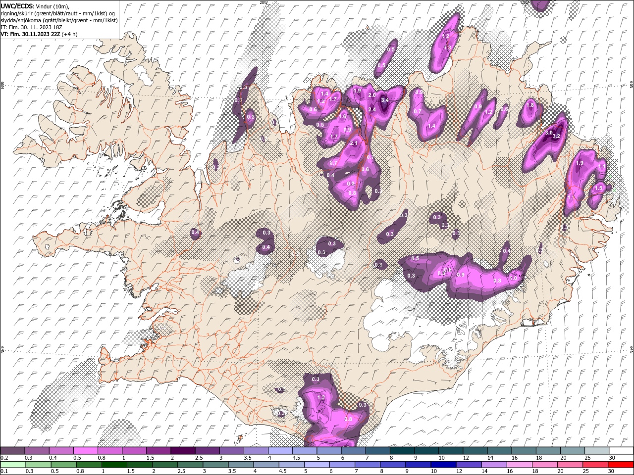Click the 3.4 snowfall value on the map

[384, 100]
